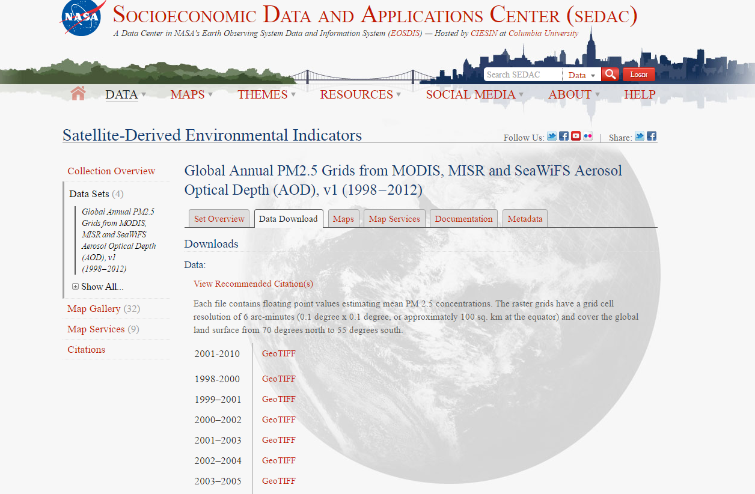Click the SEDAC site title heading
Screen dimensions: 755x494
[x=375, y=15]
